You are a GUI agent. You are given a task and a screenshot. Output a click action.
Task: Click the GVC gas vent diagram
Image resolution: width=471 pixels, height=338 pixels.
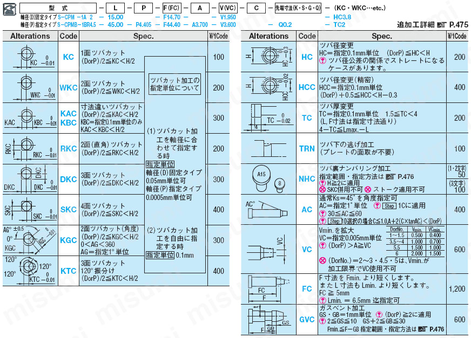(x=268, y=320)
